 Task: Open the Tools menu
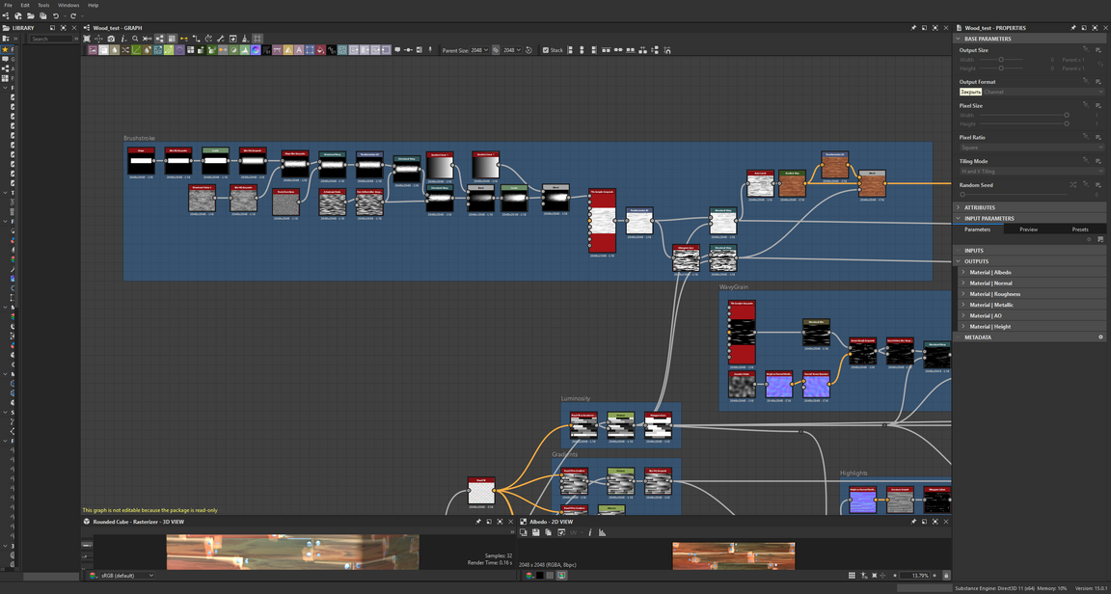[x=43, y=5]
